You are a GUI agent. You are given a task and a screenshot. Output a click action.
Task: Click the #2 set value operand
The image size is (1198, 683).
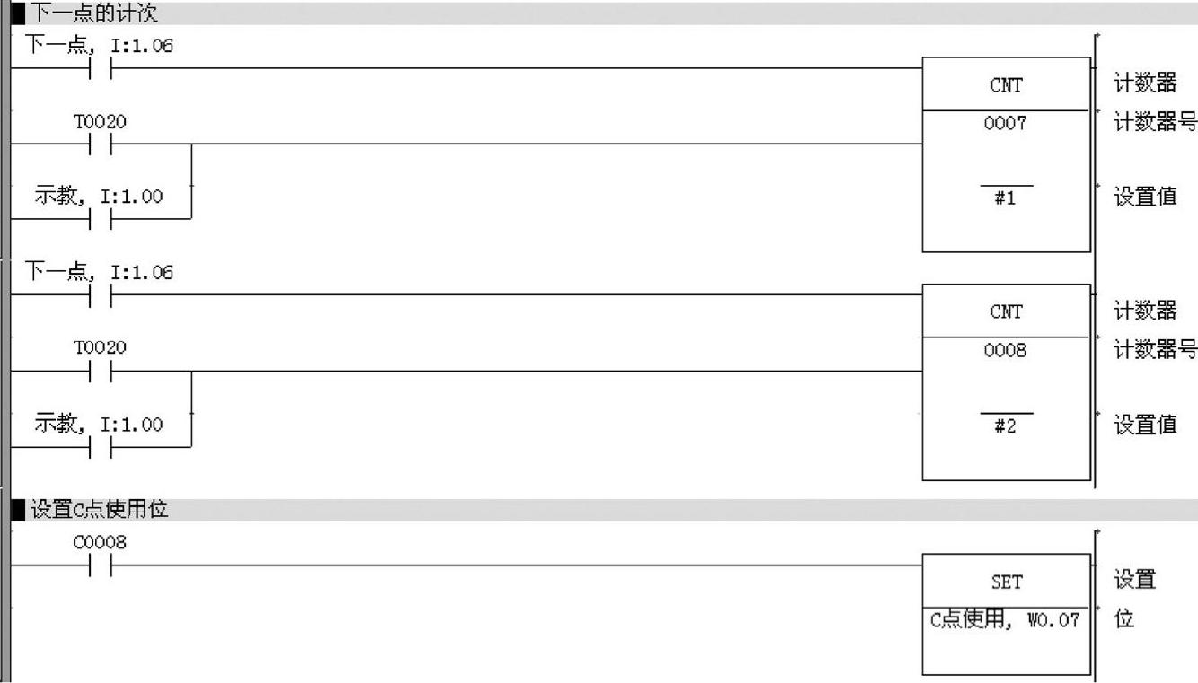pos(1006,426)
